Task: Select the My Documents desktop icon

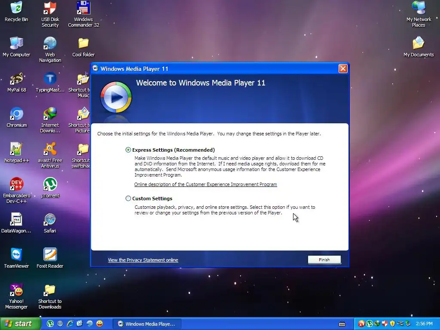Action: click(419, 47)
